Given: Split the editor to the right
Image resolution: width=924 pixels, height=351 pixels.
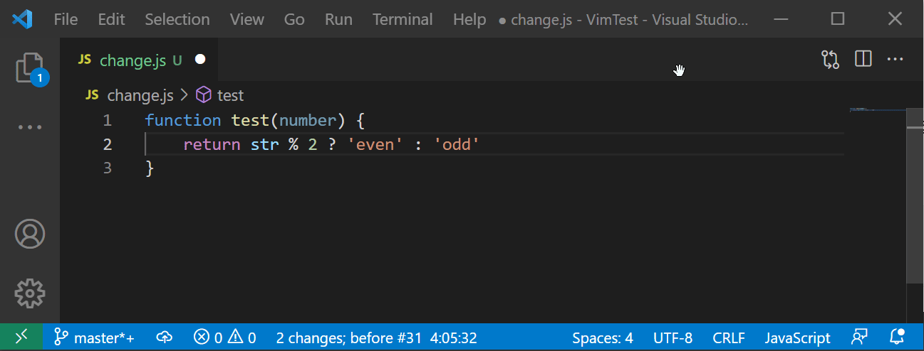Looking at the screenshot, I should pos(863,60).
